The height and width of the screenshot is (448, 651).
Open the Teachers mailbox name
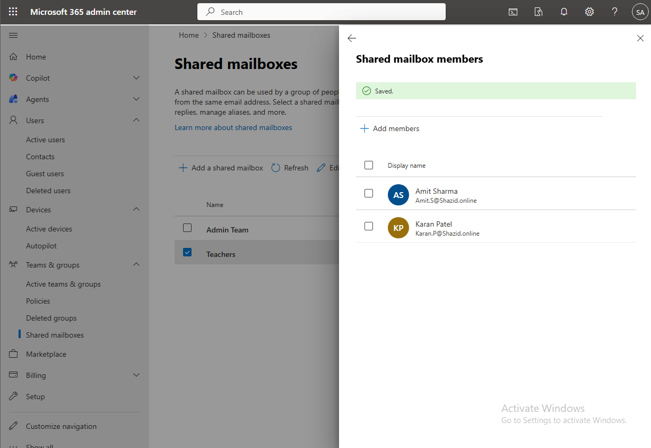(x=221, y=254)
